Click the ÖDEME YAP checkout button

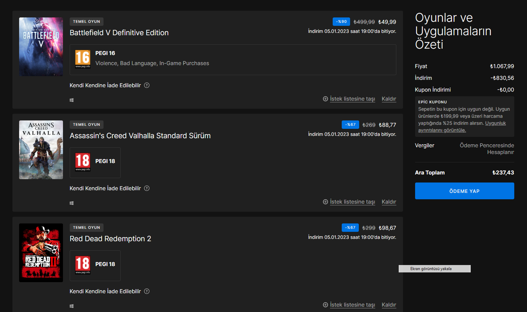464,191
